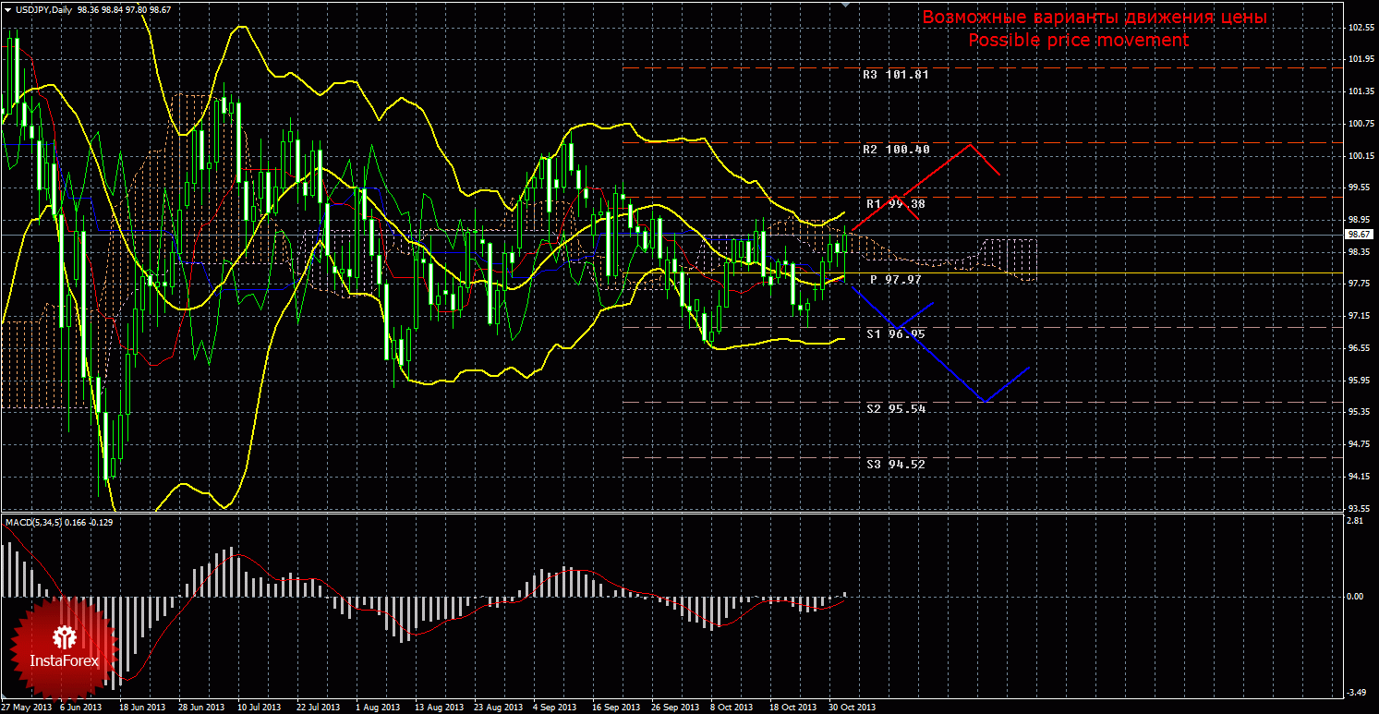Image resolution: width=1379 pixels, height=714 pixels.
Task: Click the bottom of the blue forecast line
Action: pyautogui.click(x=985, y=401)
